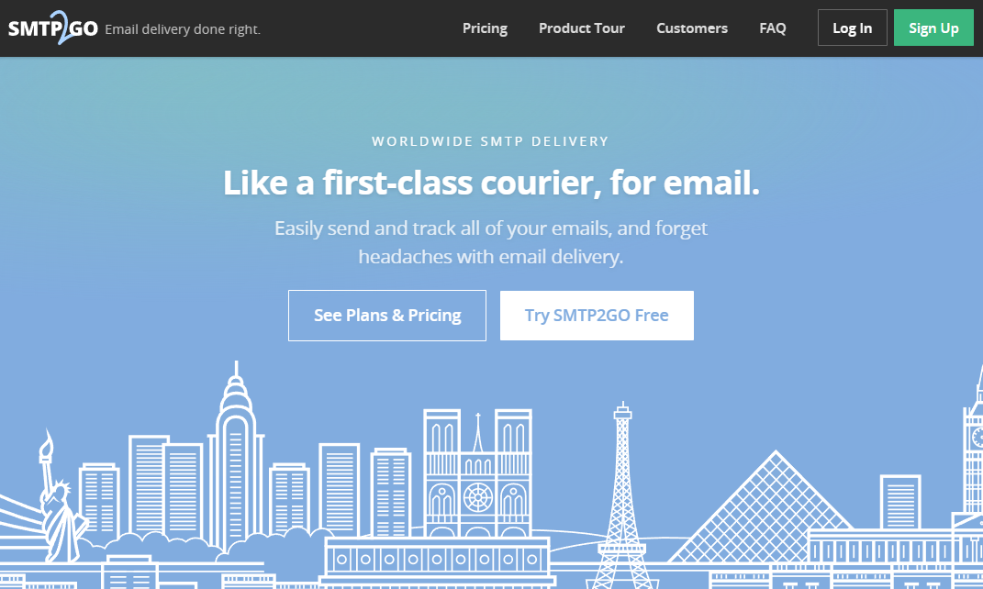Open the FAQ page
The height and width of the screenshot is (589, 983).
(x=773, y=28)
